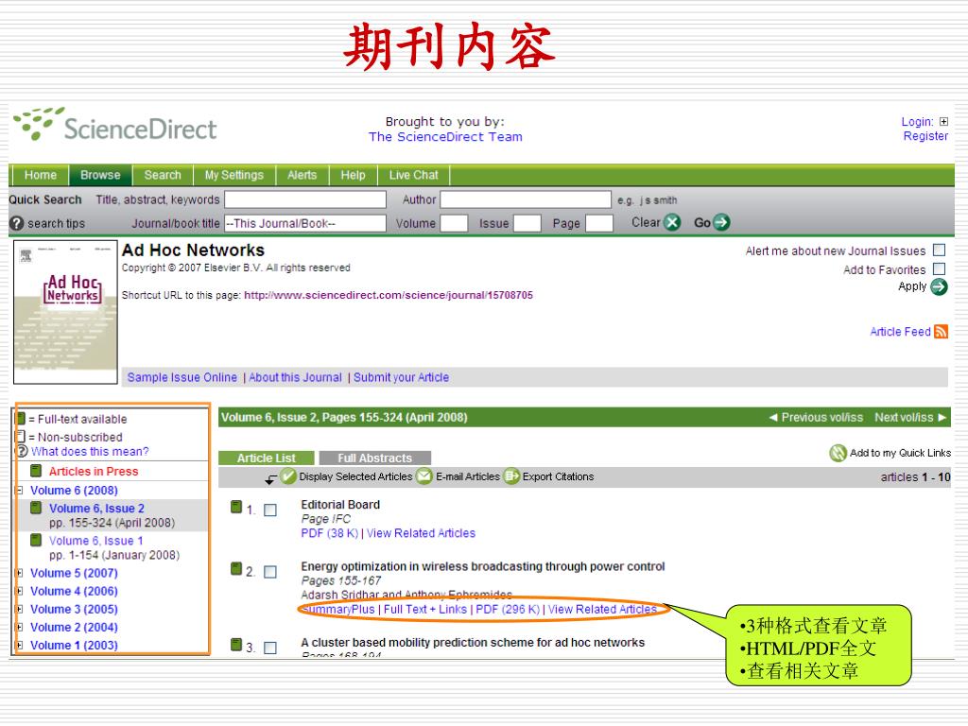968x726 pixels.
Task: Click the Title, abstract, keywords input field
Action: pyautogui.click(x=305, y=199)
